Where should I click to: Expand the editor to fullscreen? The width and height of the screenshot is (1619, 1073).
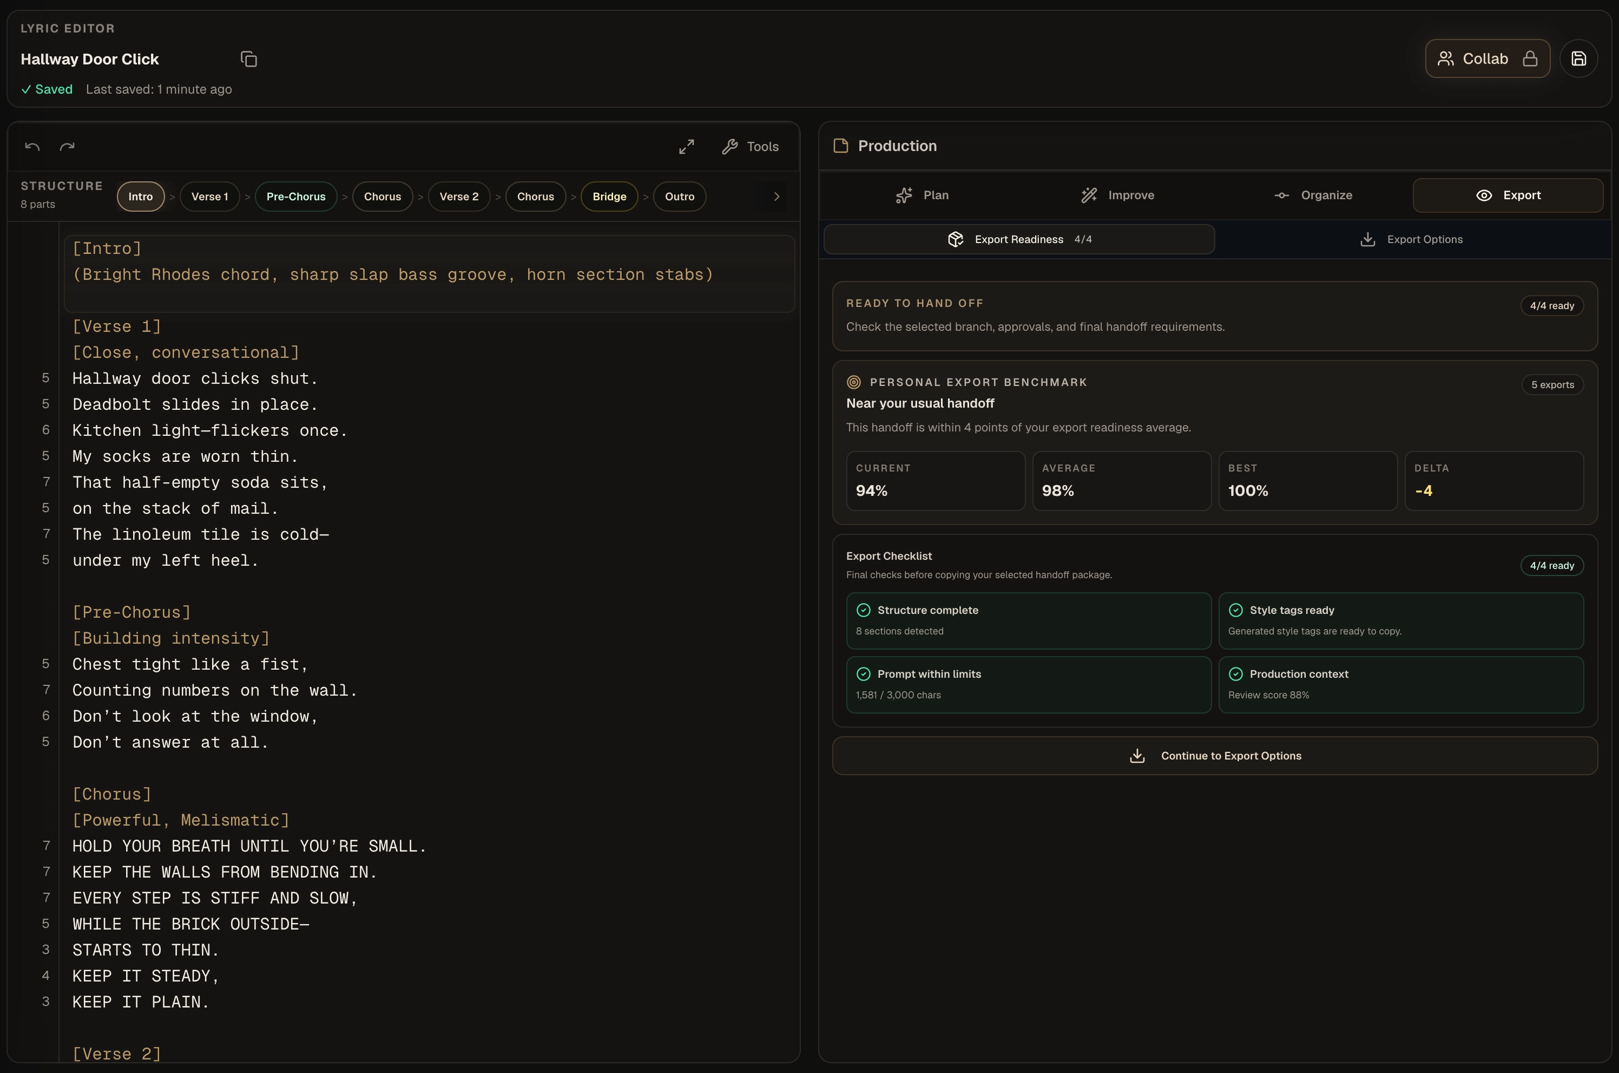(x=686, y=147)
